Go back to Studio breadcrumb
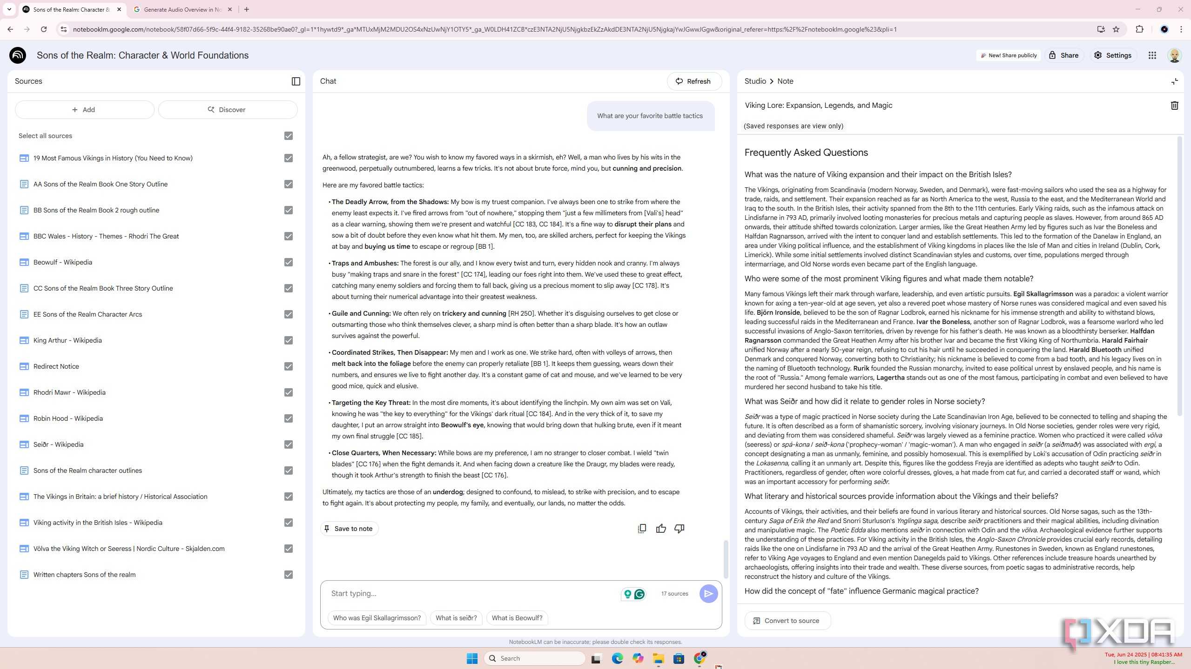The width and height of the screenshot is (1191, 669). (755, 81)
